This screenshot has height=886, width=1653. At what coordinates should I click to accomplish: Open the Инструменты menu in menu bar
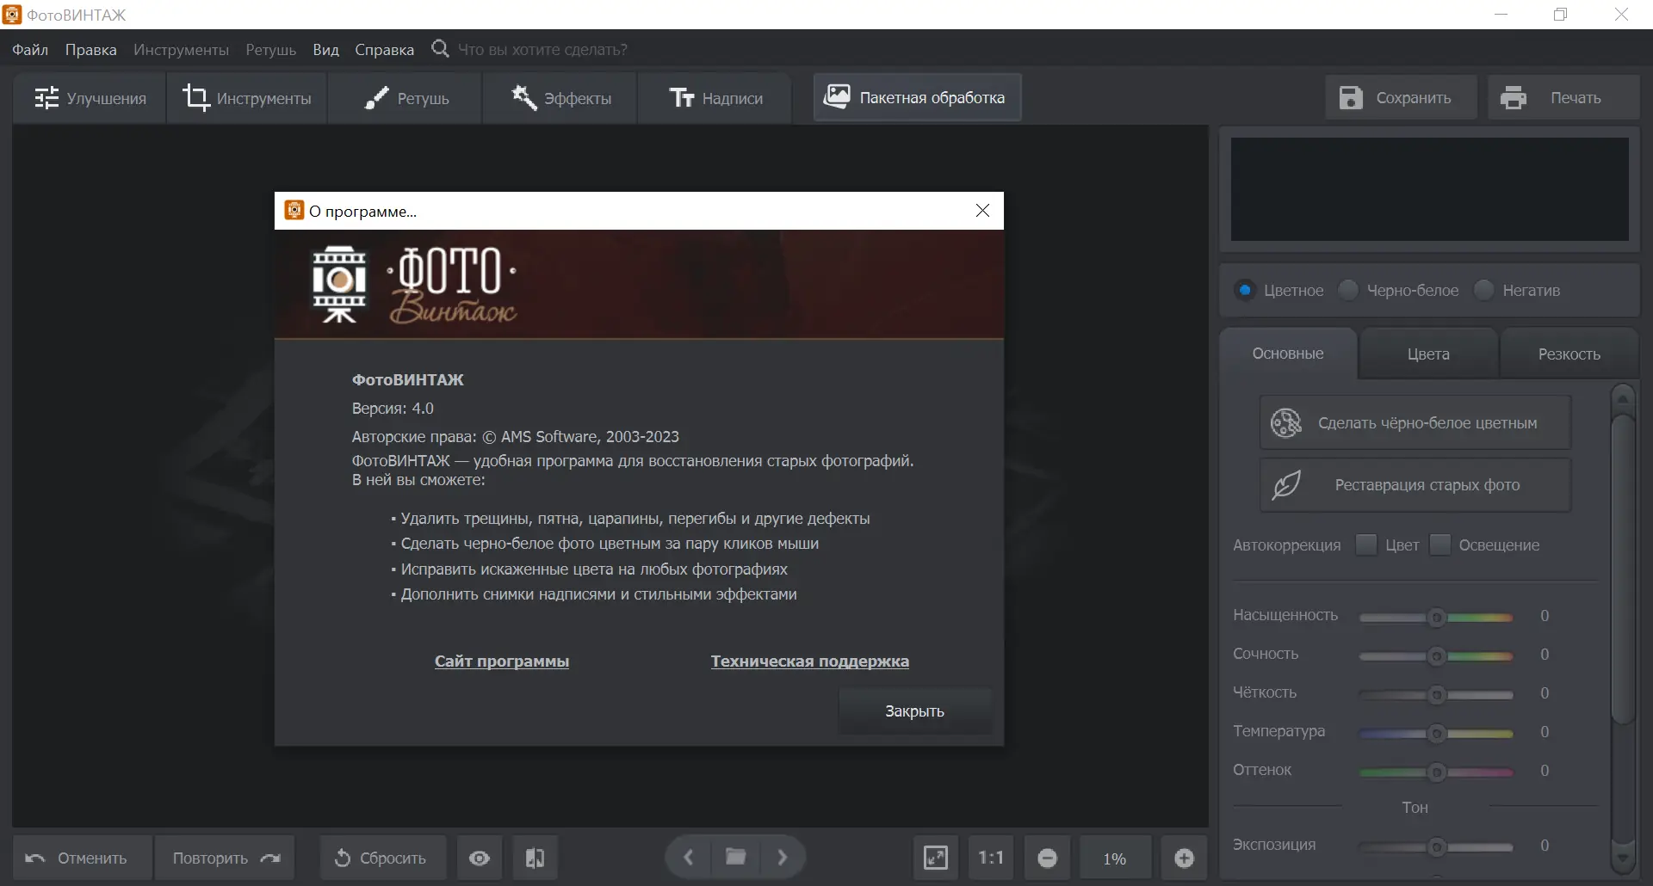click(182, 49)
